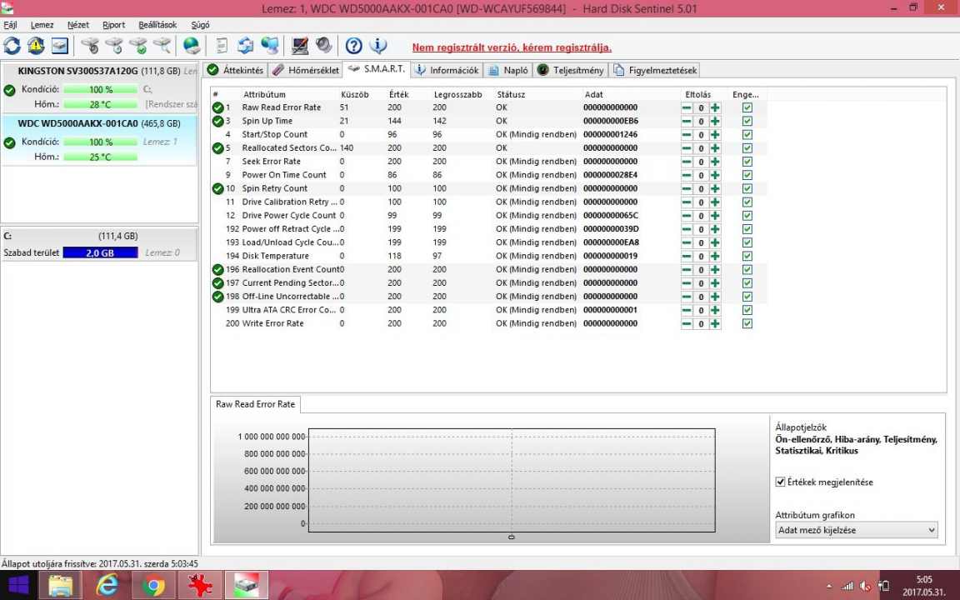Open the Windows Start button
Image resolution: width=960 pixels, height=600 pixels.
17,586
